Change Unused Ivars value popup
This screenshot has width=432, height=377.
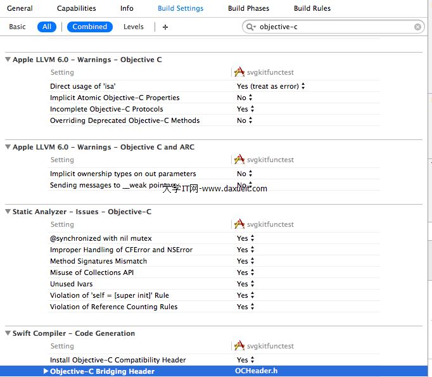[x=245, y=284]
